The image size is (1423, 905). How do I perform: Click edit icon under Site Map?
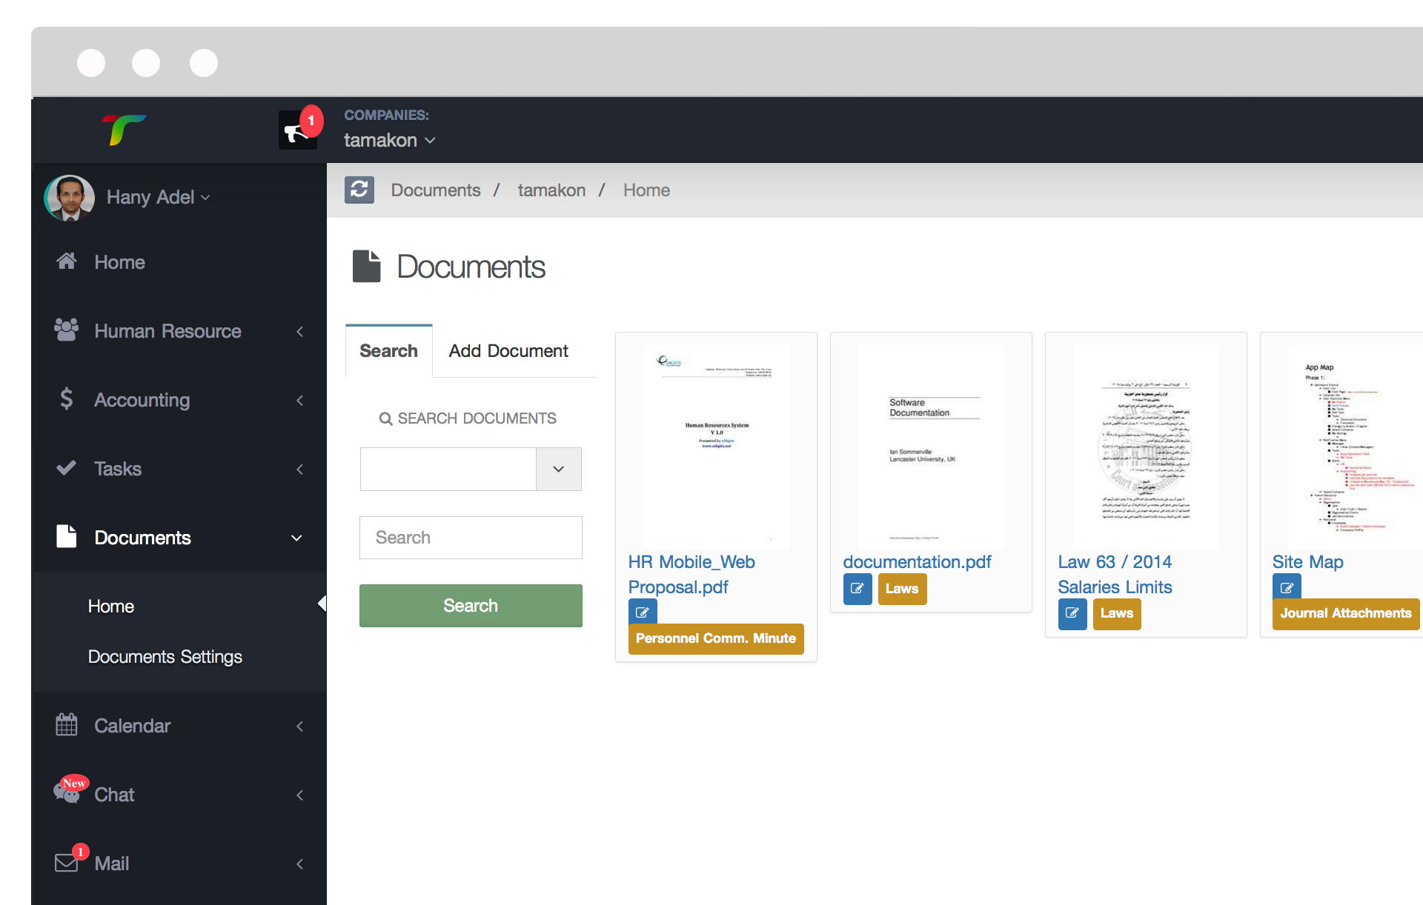(x=1287, y=587)
